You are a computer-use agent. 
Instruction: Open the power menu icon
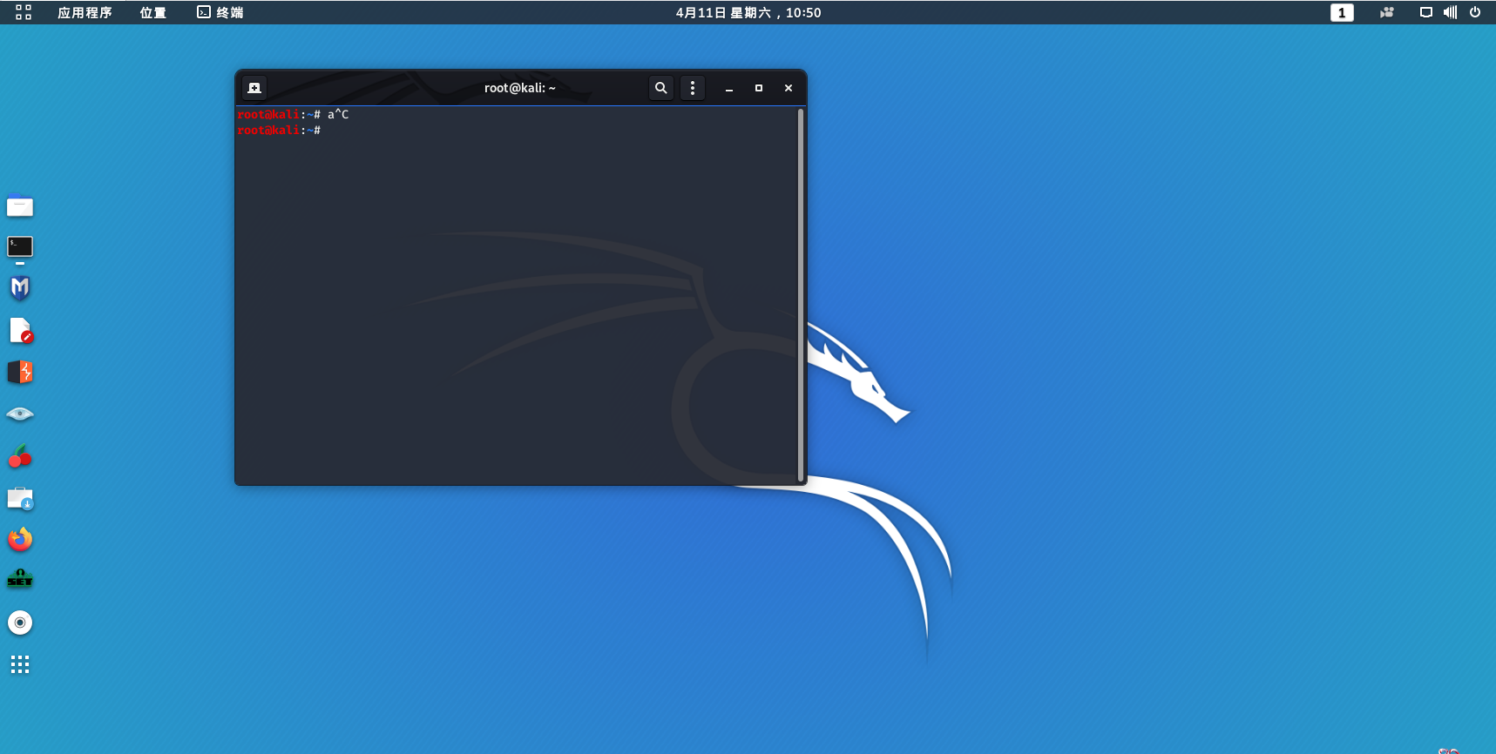pos(1475,12)
